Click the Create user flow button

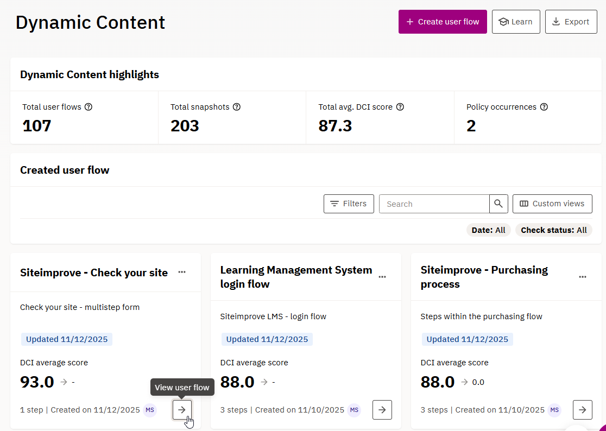tap(442, 22)
